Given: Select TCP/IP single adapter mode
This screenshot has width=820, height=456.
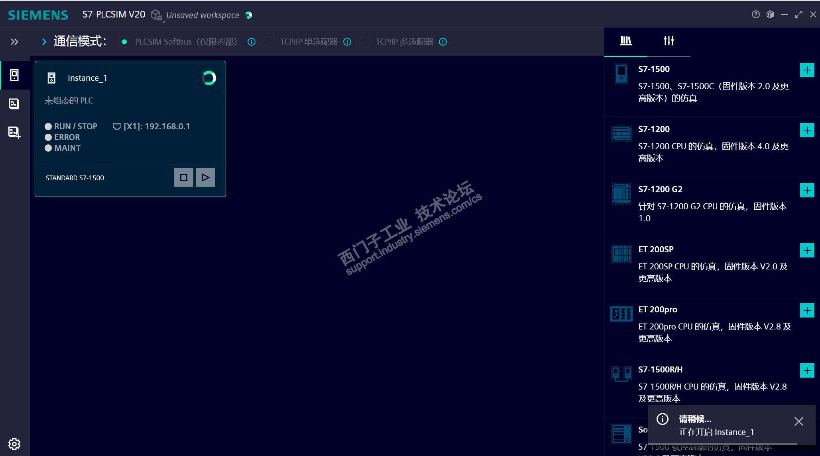Looking at the screenshot, I should tap(269, 42).
